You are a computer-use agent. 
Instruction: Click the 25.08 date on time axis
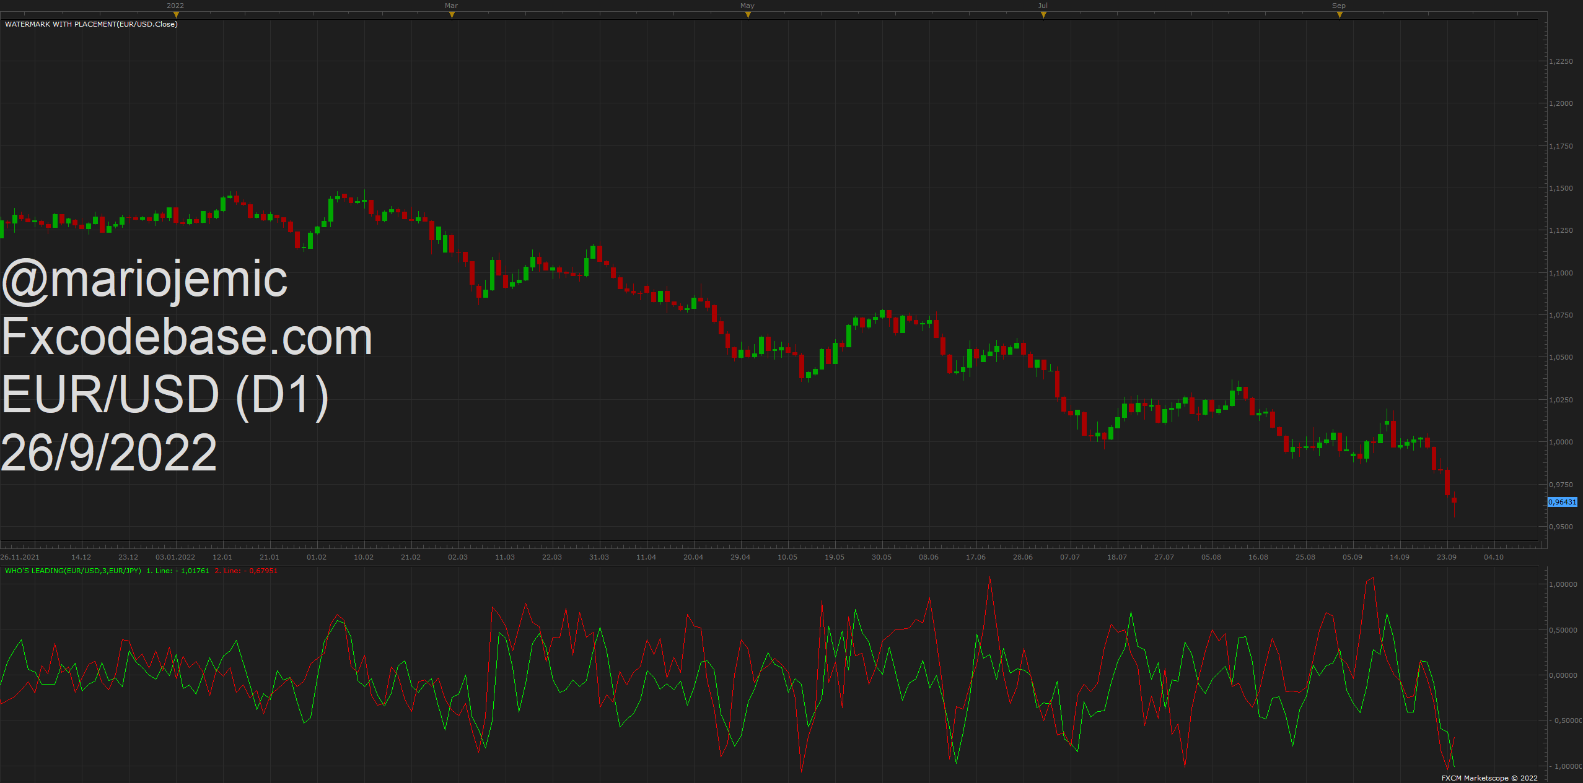(x=1305, y=557)
